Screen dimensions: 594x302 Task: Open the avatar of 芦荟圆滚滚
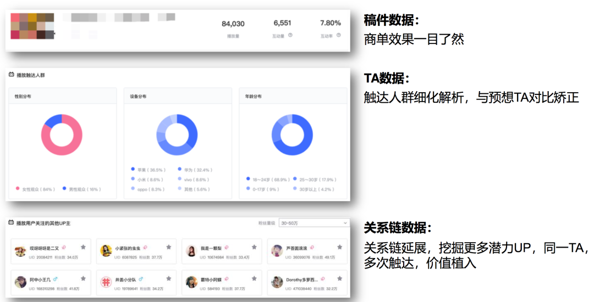pyautogui.click(x=277, y=251)
